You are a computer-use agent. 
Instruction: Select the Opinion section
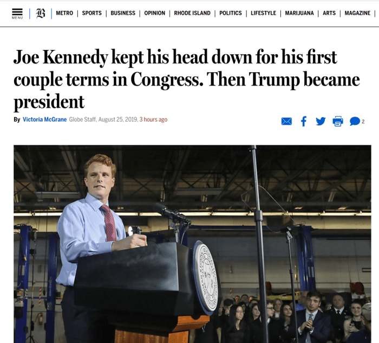[155, 13]
